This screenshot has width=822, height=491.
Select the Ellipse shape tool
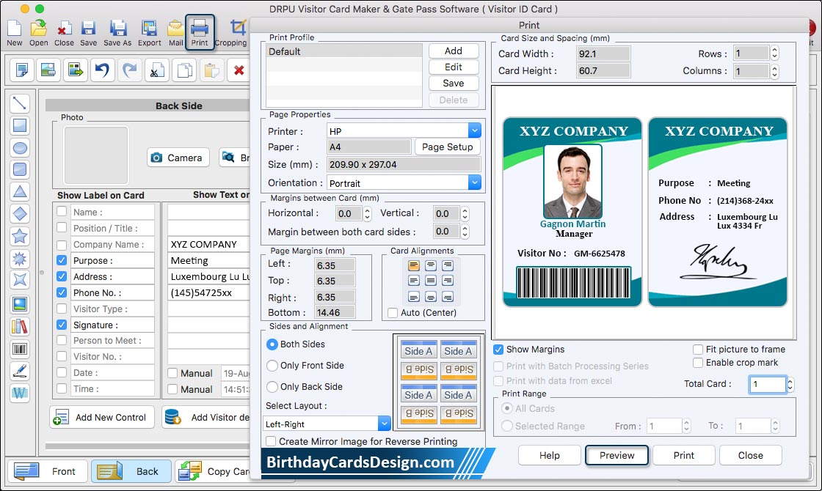pyautogui.click(x=20, y=148)
